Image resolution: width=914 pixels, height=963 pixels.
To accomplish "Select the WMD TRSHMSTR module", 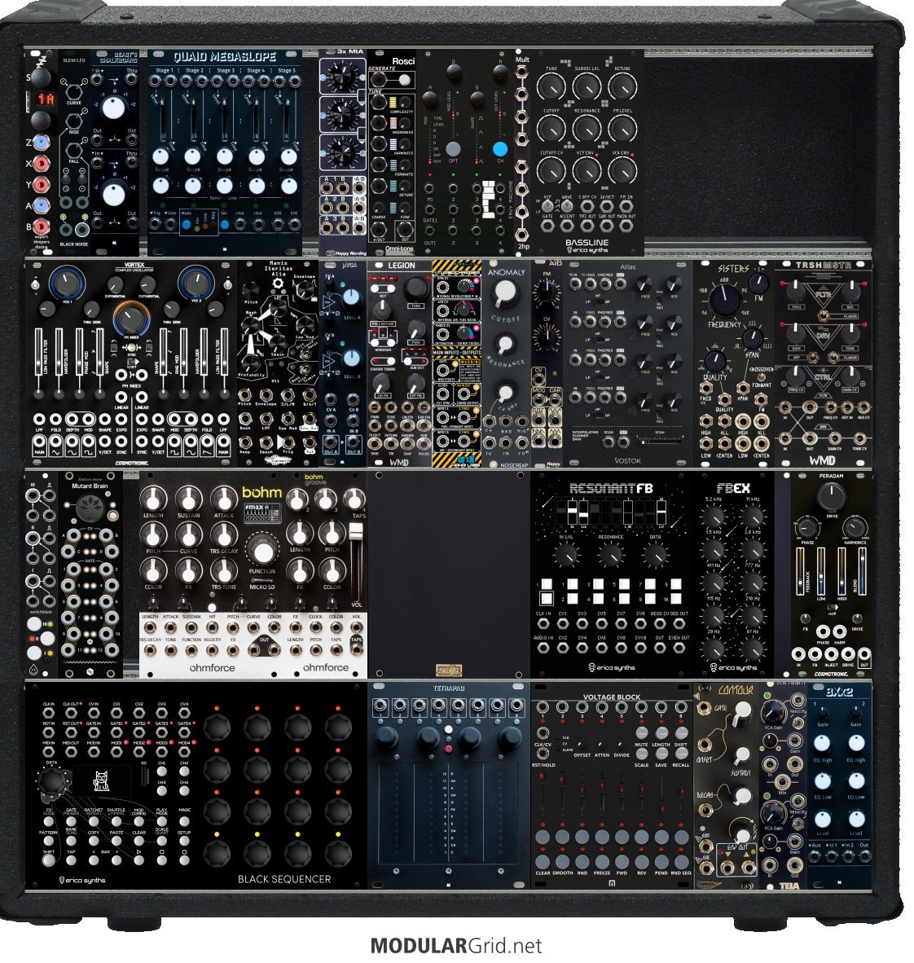I will (823, 363).
